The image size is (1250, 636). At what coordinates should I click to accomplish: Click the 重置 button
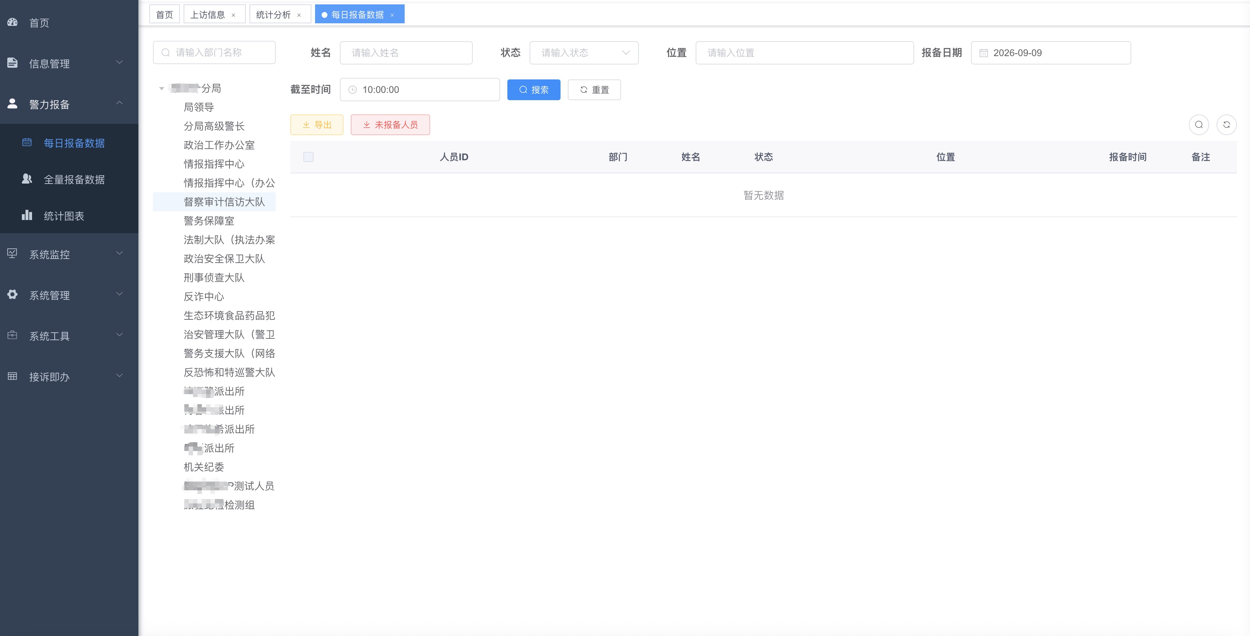click(594, 90)
